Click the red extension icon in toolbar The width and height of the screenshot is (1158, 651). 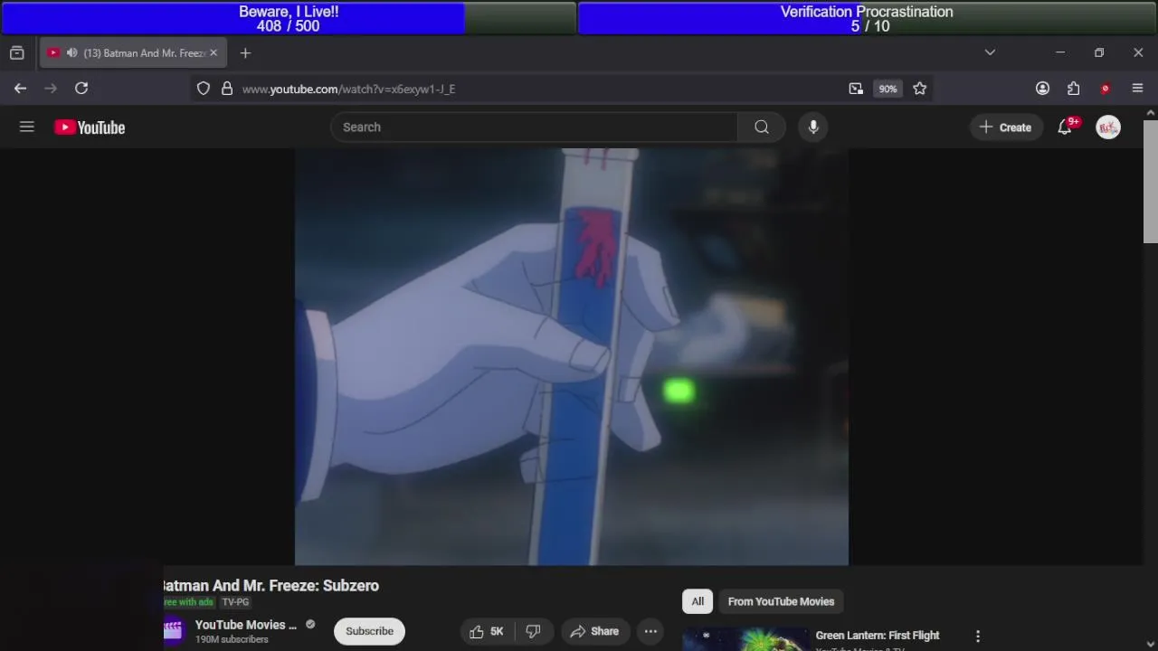(1105, 89)
